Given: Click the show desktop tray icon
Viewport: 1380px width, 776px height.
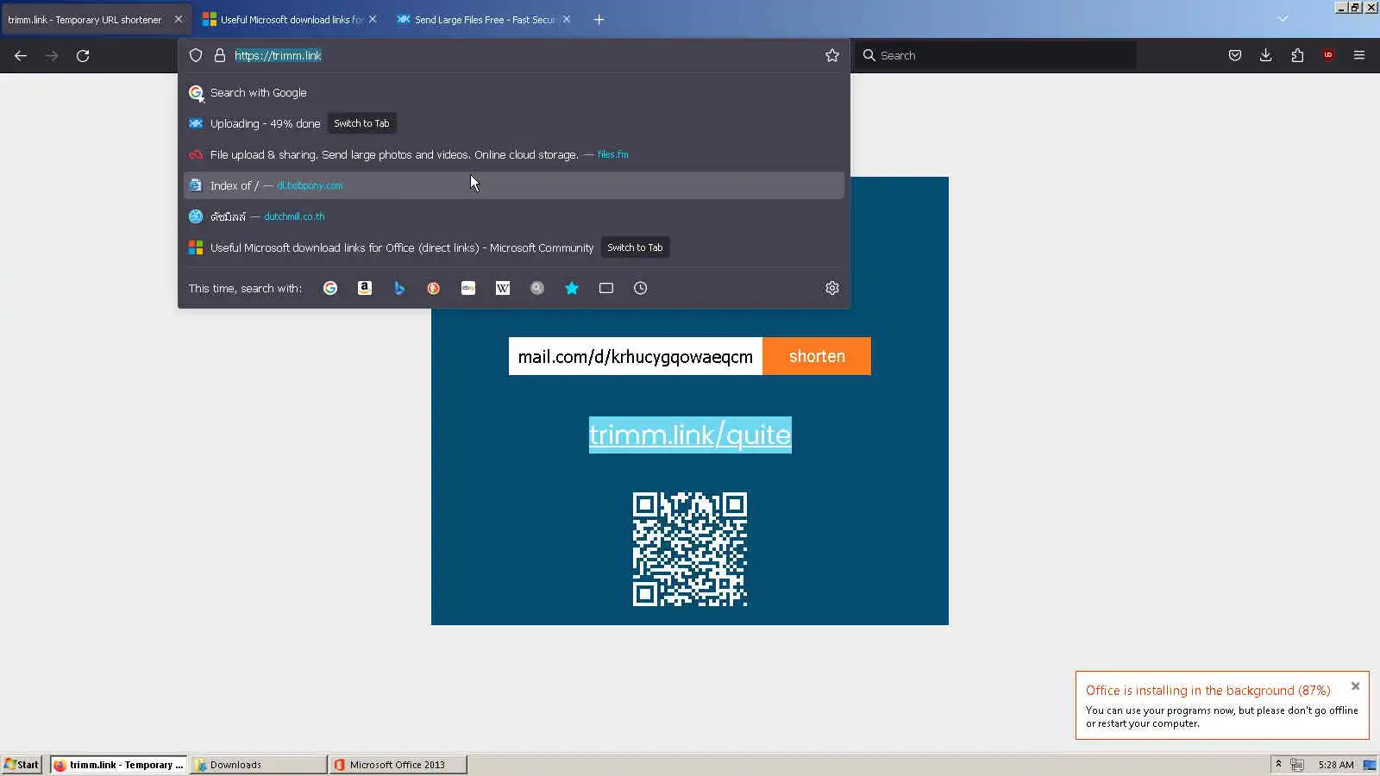Looking at the screenshot, I should (x=1369, y=764).
